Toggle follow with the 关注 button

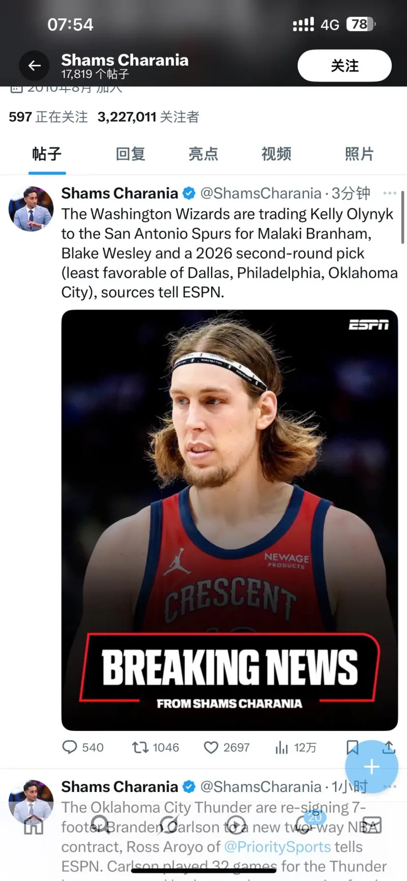(x=344, y=66)
